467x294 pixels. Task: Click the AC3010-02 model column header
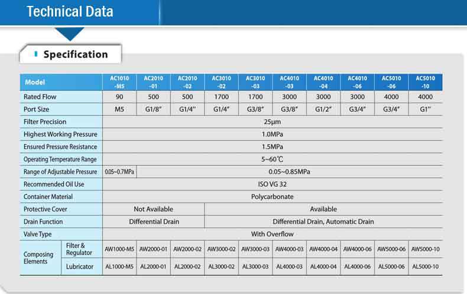[x=222, y=82]
